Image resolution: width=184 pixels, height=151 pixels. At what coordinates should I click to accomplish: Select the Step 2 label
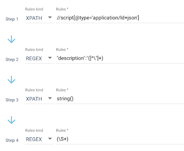point(12,59)
